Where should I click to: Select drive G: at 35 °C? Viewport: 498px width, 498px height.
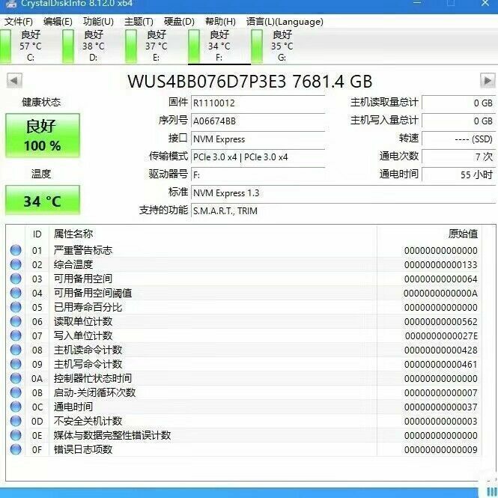point(282,46)
